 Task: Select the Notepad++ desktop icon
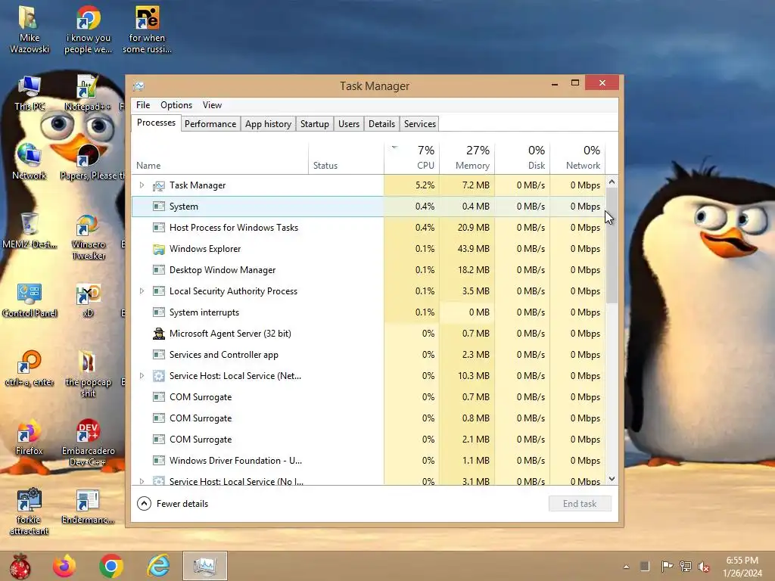click(88, 93)
